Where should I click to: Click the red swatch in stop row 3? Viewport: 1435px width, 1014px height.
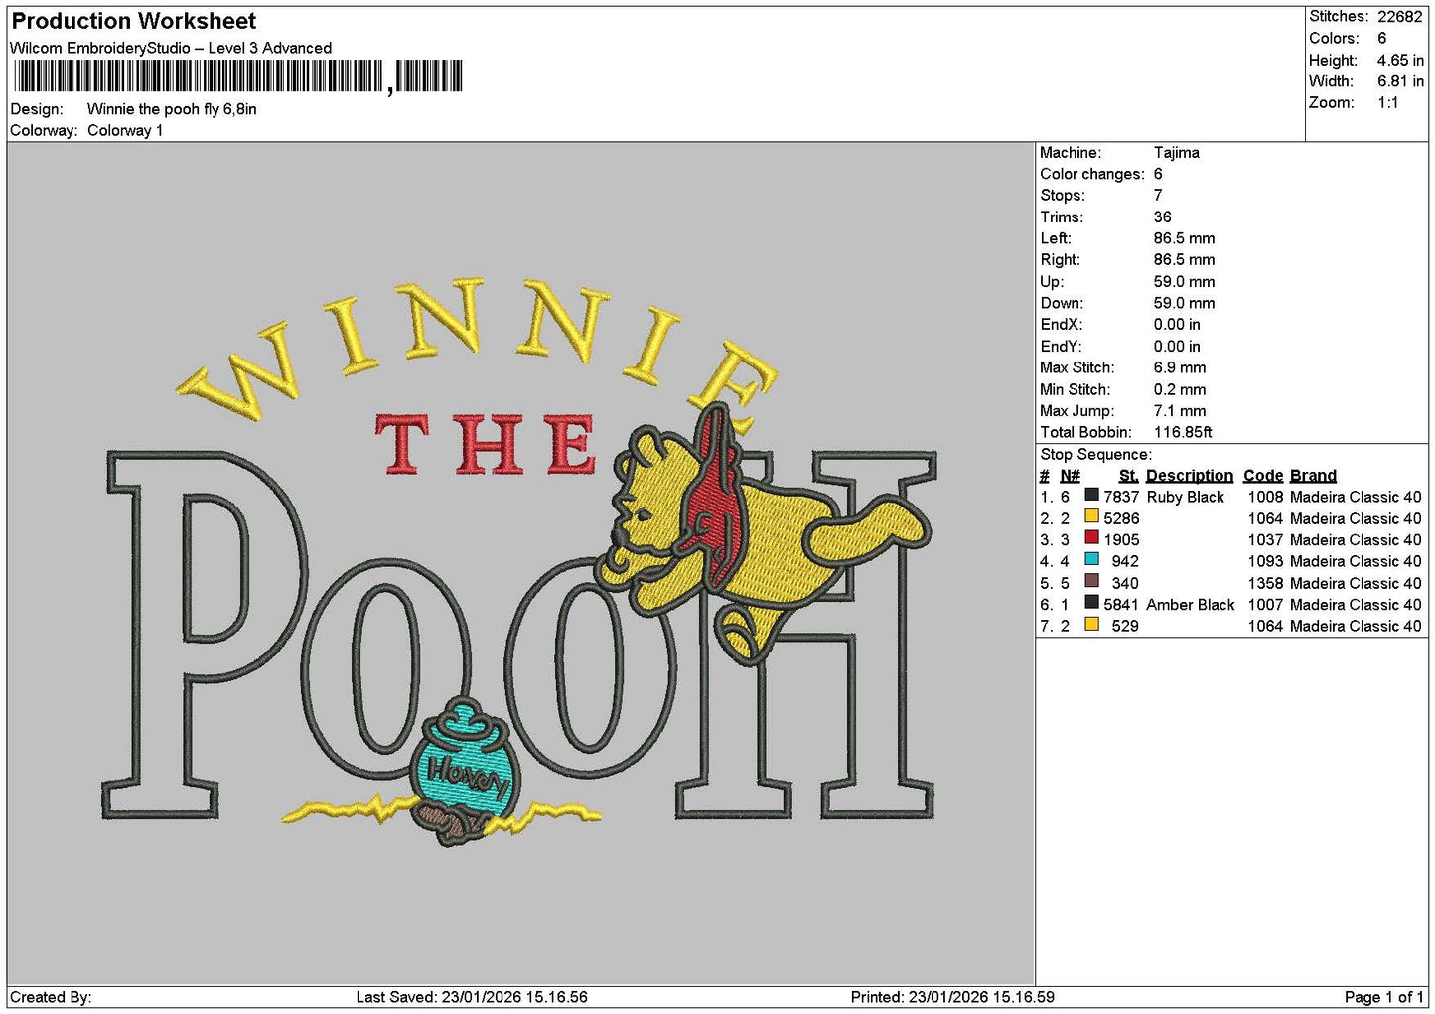point(1091,538)
